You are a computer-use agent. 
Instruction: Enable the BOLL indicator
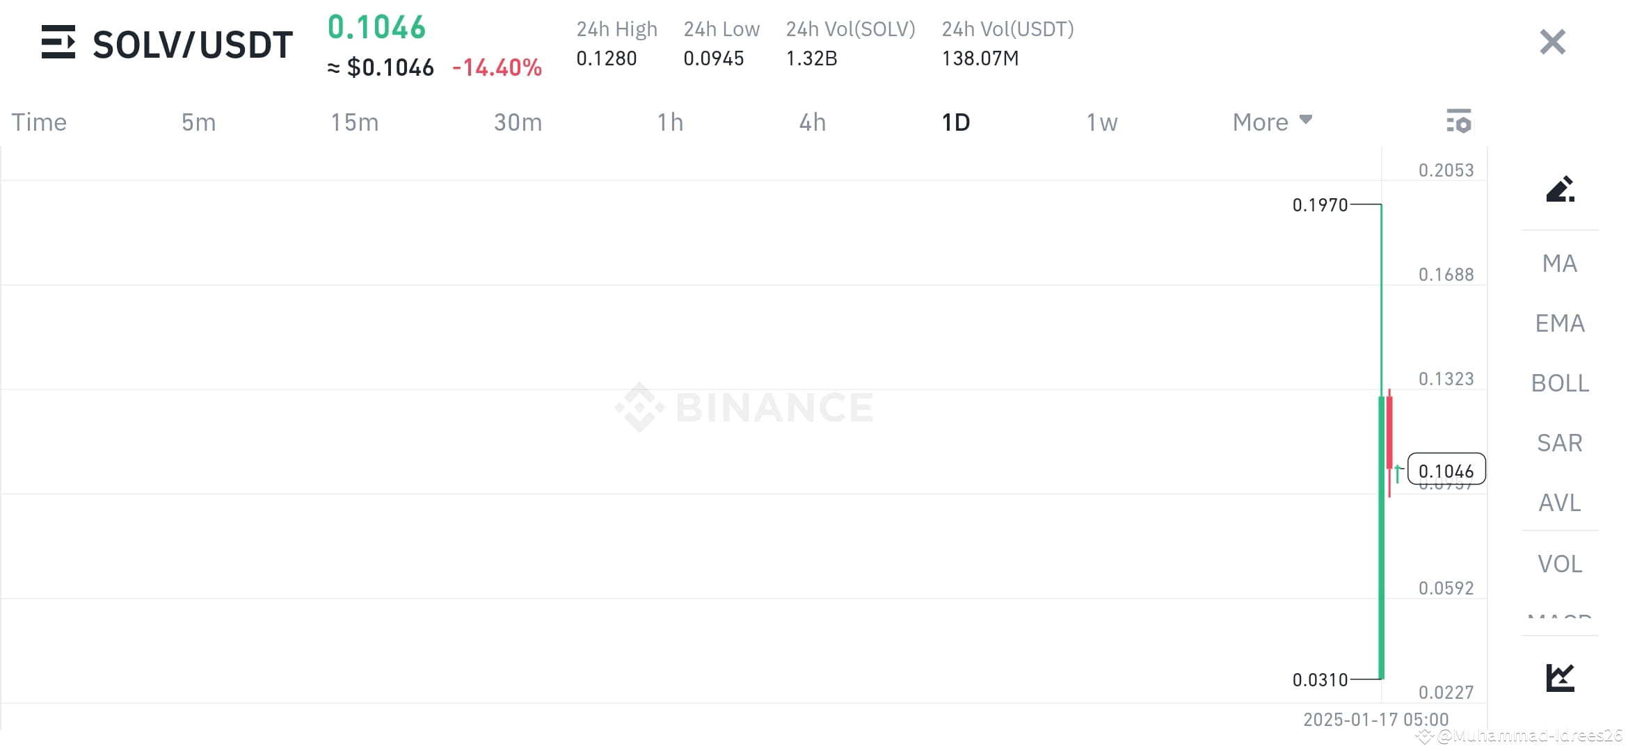tap(1559, 383)
